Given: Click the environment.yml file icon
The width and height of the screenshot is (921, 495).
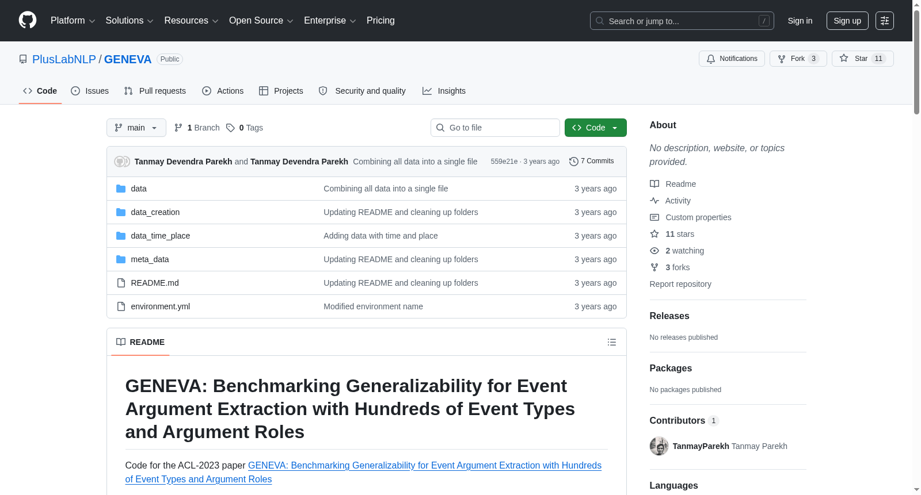Looking at the screenshot, I should (121, 306).
